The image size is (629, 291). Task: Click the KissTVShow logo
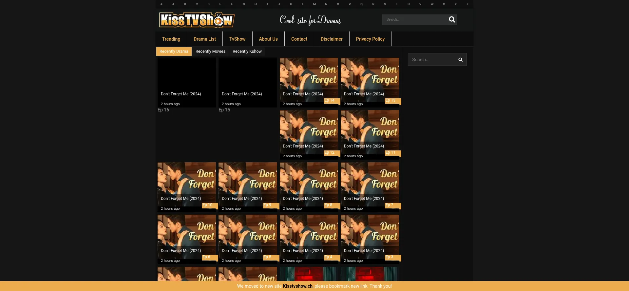pos(197,20)
